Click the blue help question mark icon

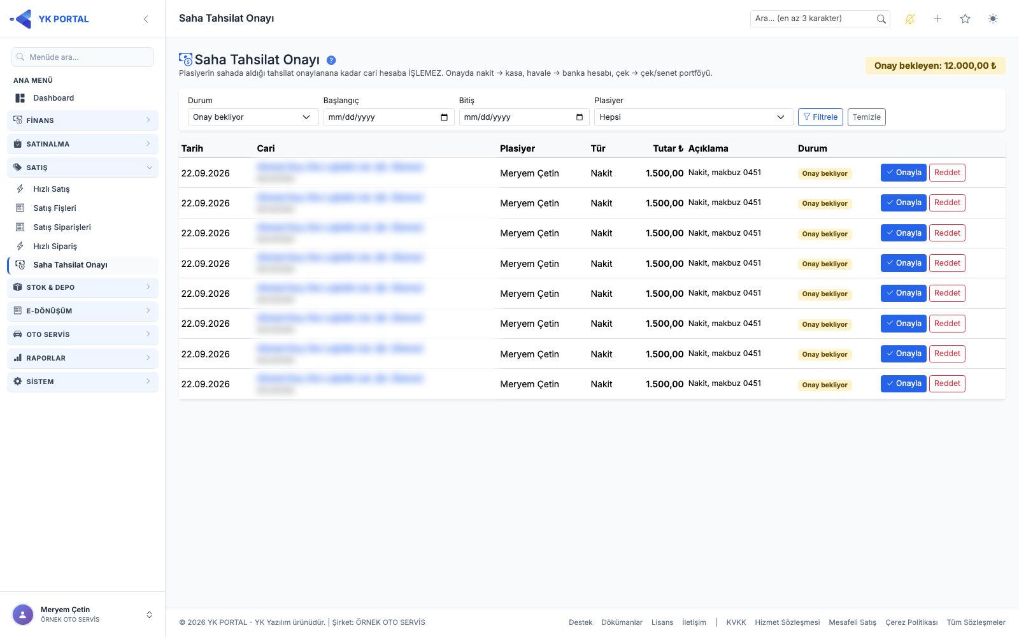point(331,61)
